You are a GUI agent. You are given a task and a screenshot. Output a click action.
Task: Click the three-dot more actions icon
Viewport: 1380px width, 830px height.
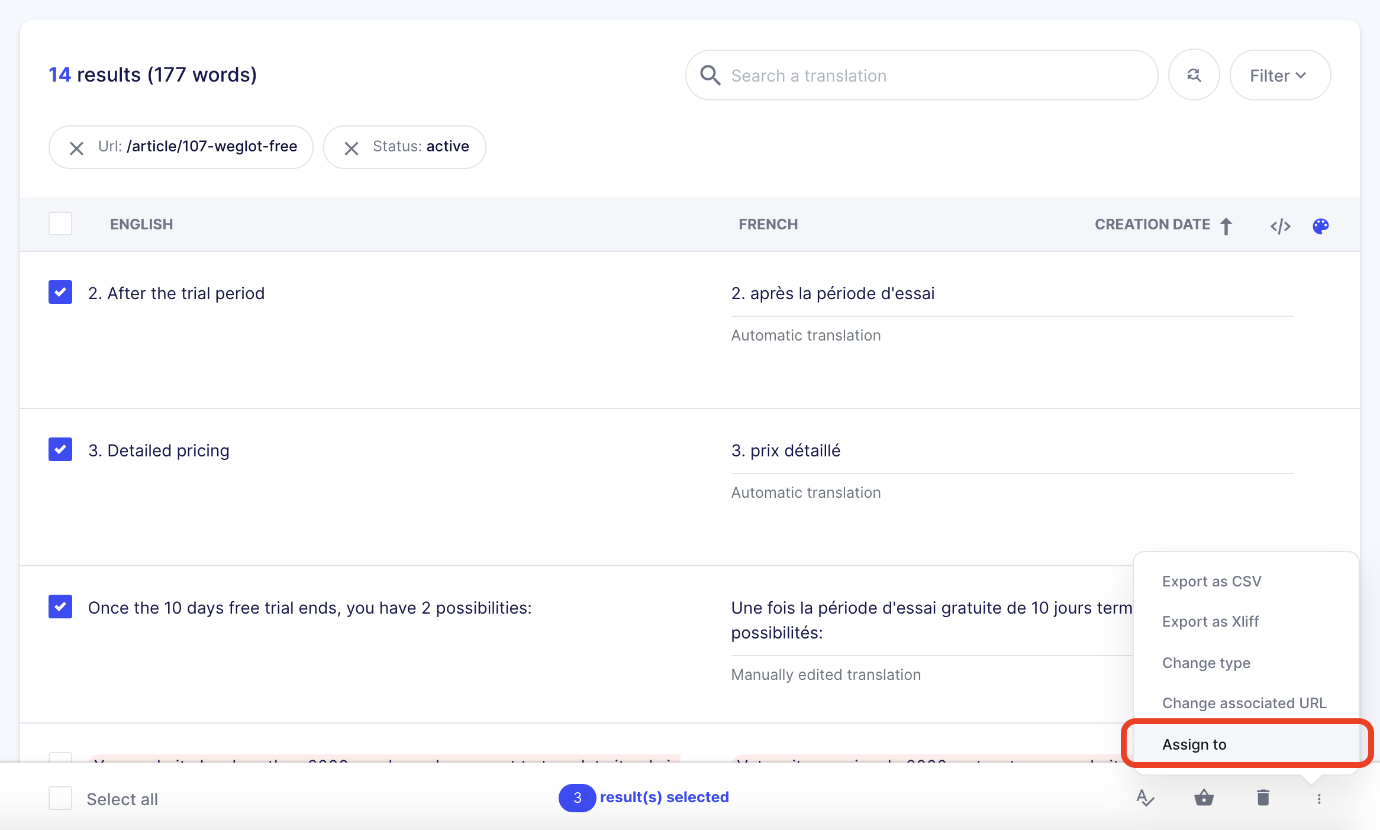(1319, 799)
